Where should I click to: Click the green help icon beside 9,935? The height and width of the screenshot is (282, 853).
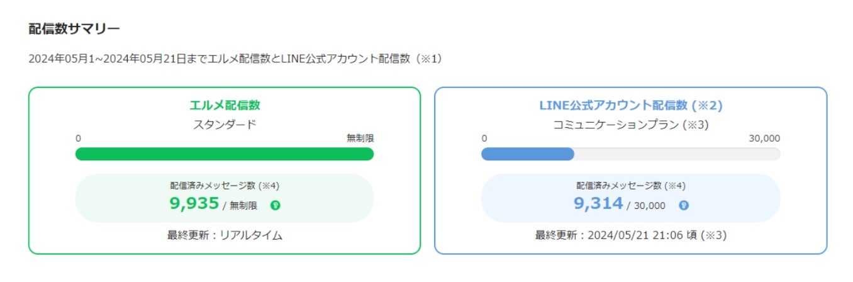pyautogui.click(x=275, y=205)
